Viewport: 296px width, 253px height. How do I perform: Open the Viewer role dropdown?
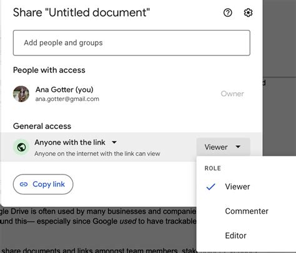coord(223,147)
